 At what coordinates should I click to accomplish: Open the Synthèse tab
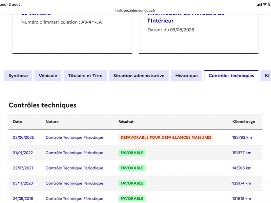tap(18, 75)
